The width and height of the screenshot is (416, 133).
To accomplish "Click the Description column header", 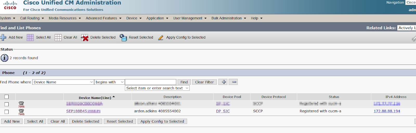I will pos(172,97).
